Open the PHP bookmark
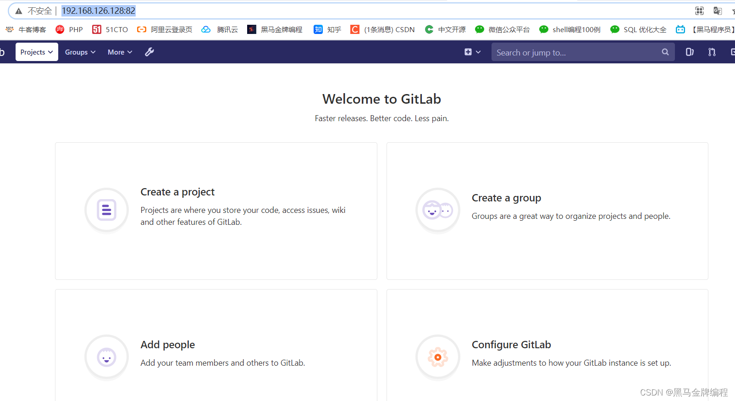The image size is (735, 401). click(69, 29)
